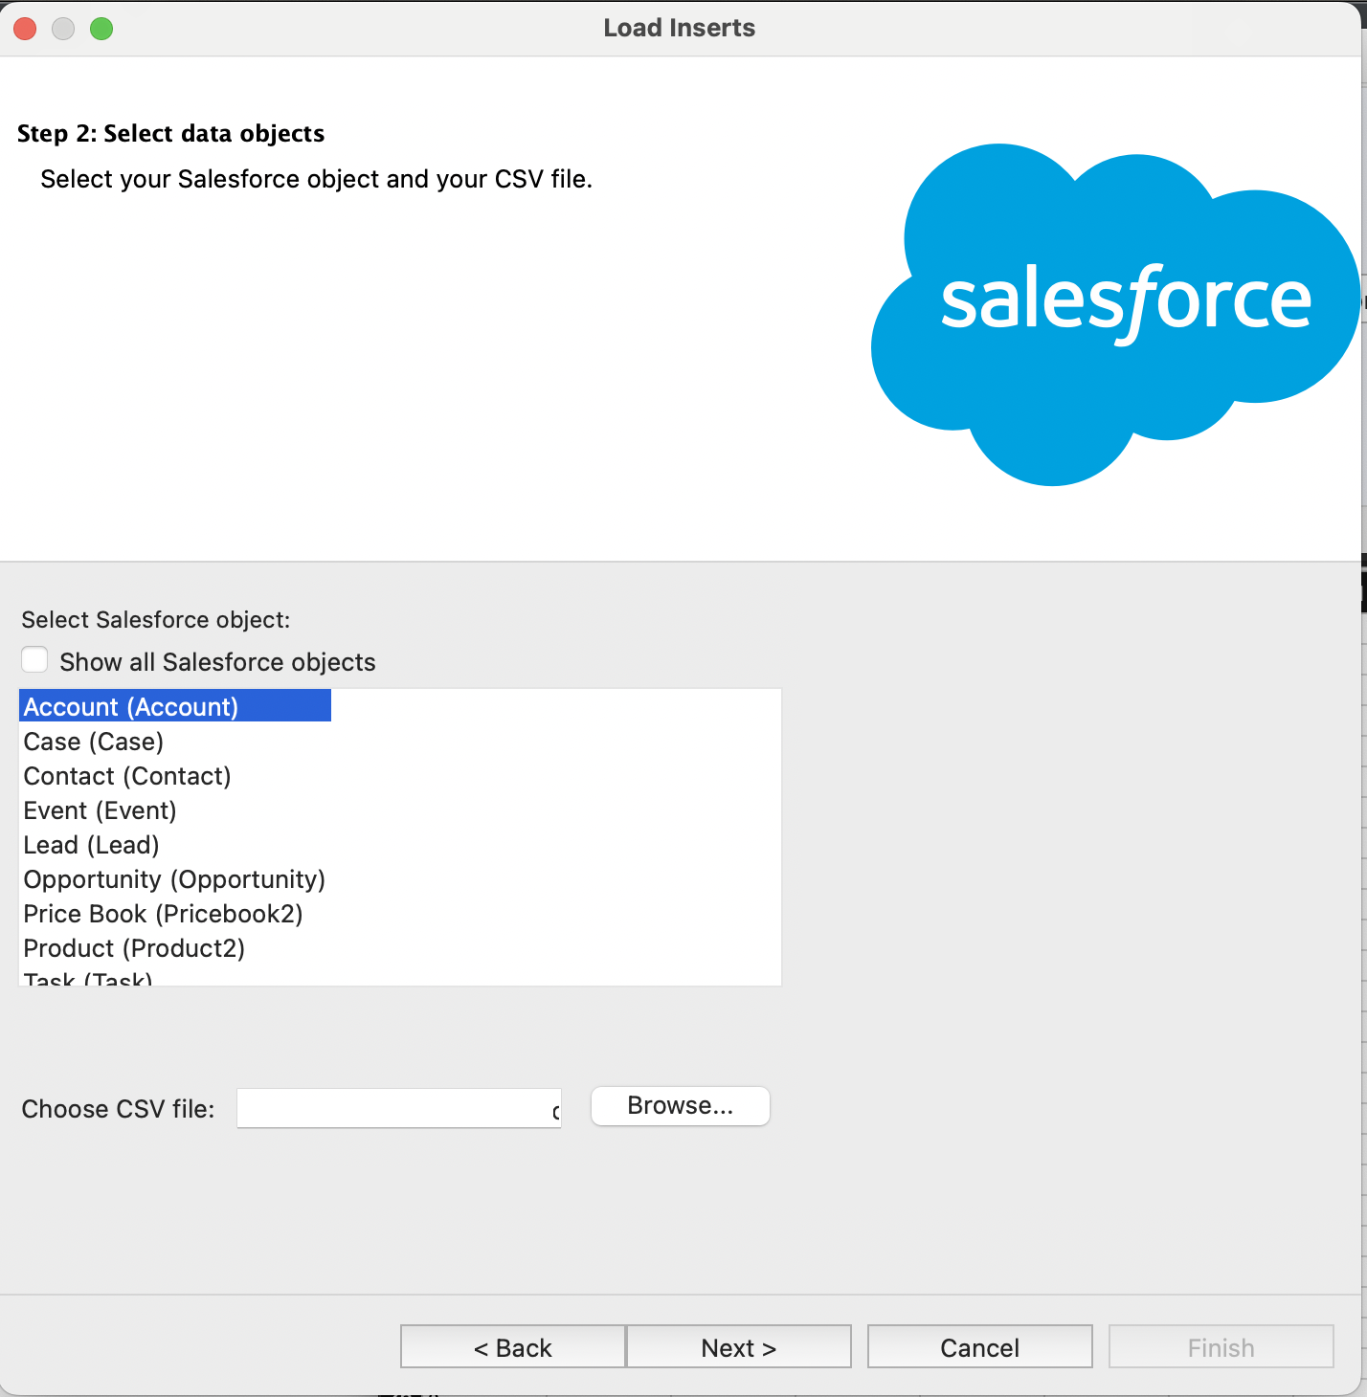Select Case (Case) object

tap(94, 742)
